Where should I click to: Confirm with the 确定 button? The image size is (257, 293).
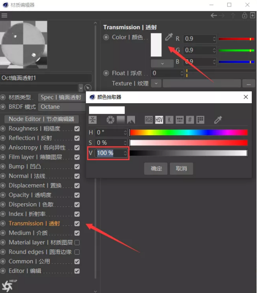tap(156, 168)
